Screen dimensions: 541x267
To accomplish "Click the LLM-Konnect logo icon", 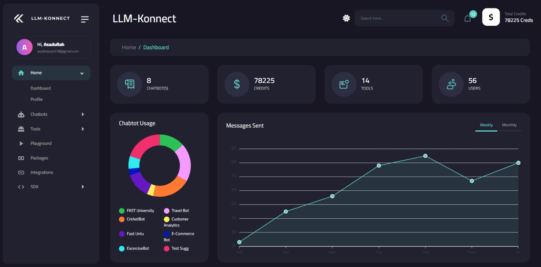I will click(19, 19).
